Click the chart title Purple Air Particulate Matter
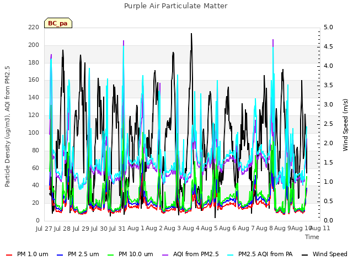This screenshot has width=353, height=265. 176,6
